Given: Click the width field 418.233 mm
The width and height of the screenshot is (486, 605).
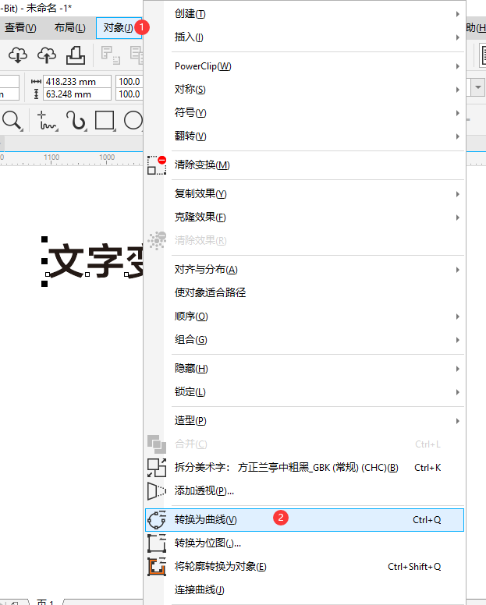Looking at the screenshot, I should point(76,82).
